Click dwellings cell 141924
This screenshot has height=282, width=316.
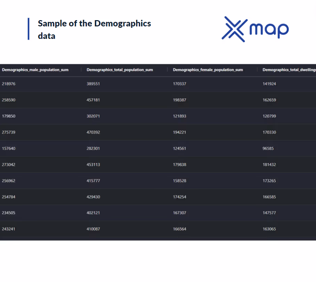(x=269, y=84)
